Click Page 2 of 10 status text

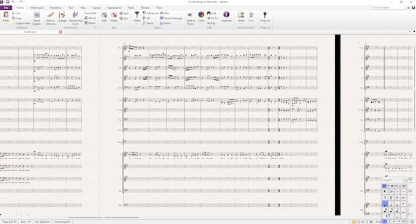click(x=9, y=222)
